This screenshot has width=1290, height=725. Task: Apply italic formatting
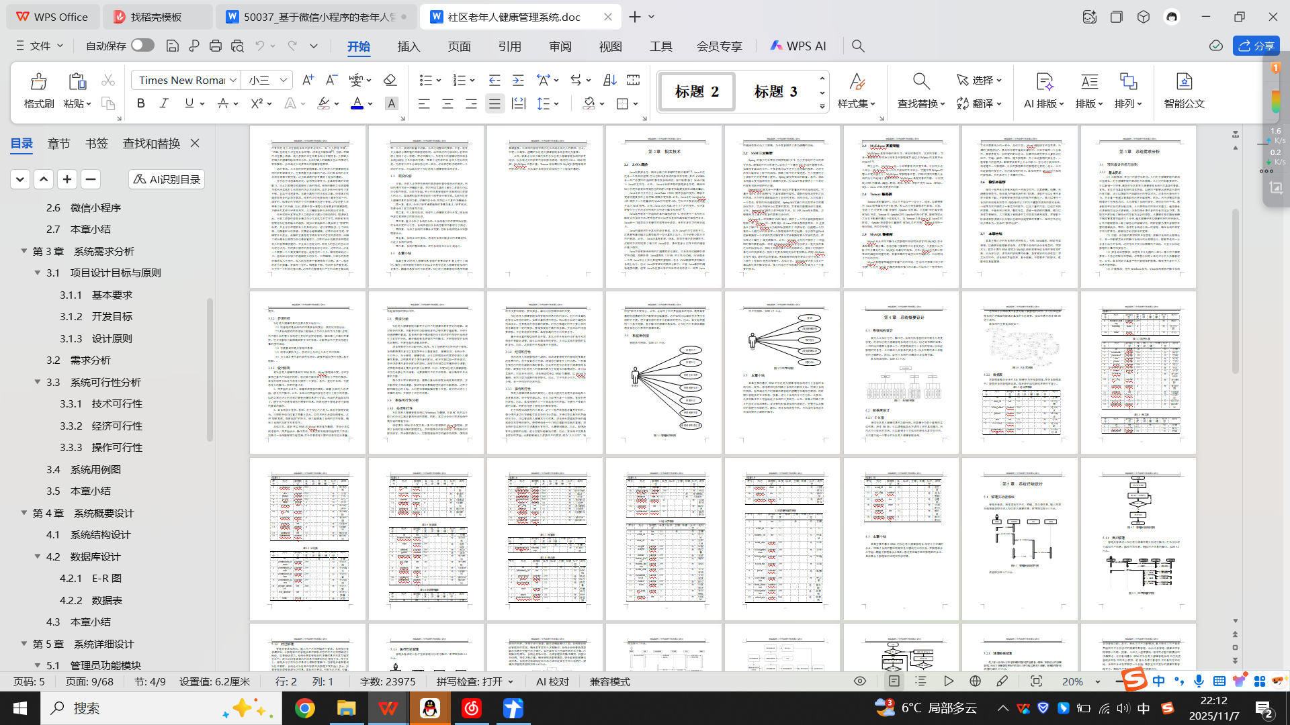click(164, 103)
